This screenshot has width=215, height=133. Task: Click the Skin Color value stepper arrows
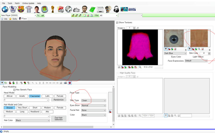(209, 53)
